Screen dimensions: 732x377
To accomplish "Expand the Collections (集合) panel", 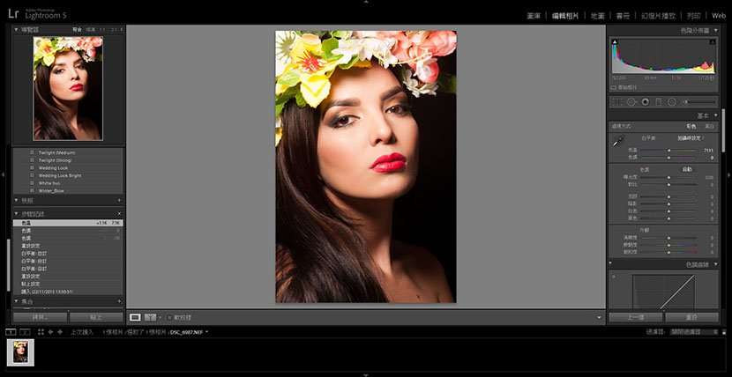I will (x=17, y=301).
